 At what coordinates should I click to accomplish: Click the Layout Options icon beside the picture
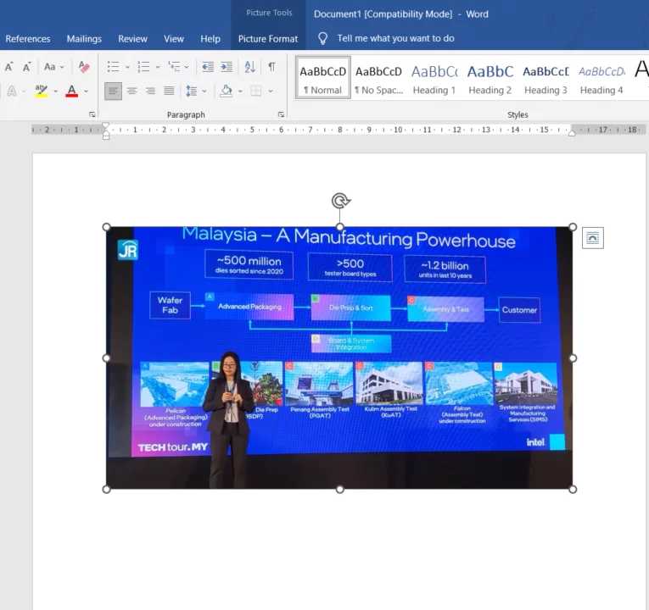[592, 238]
